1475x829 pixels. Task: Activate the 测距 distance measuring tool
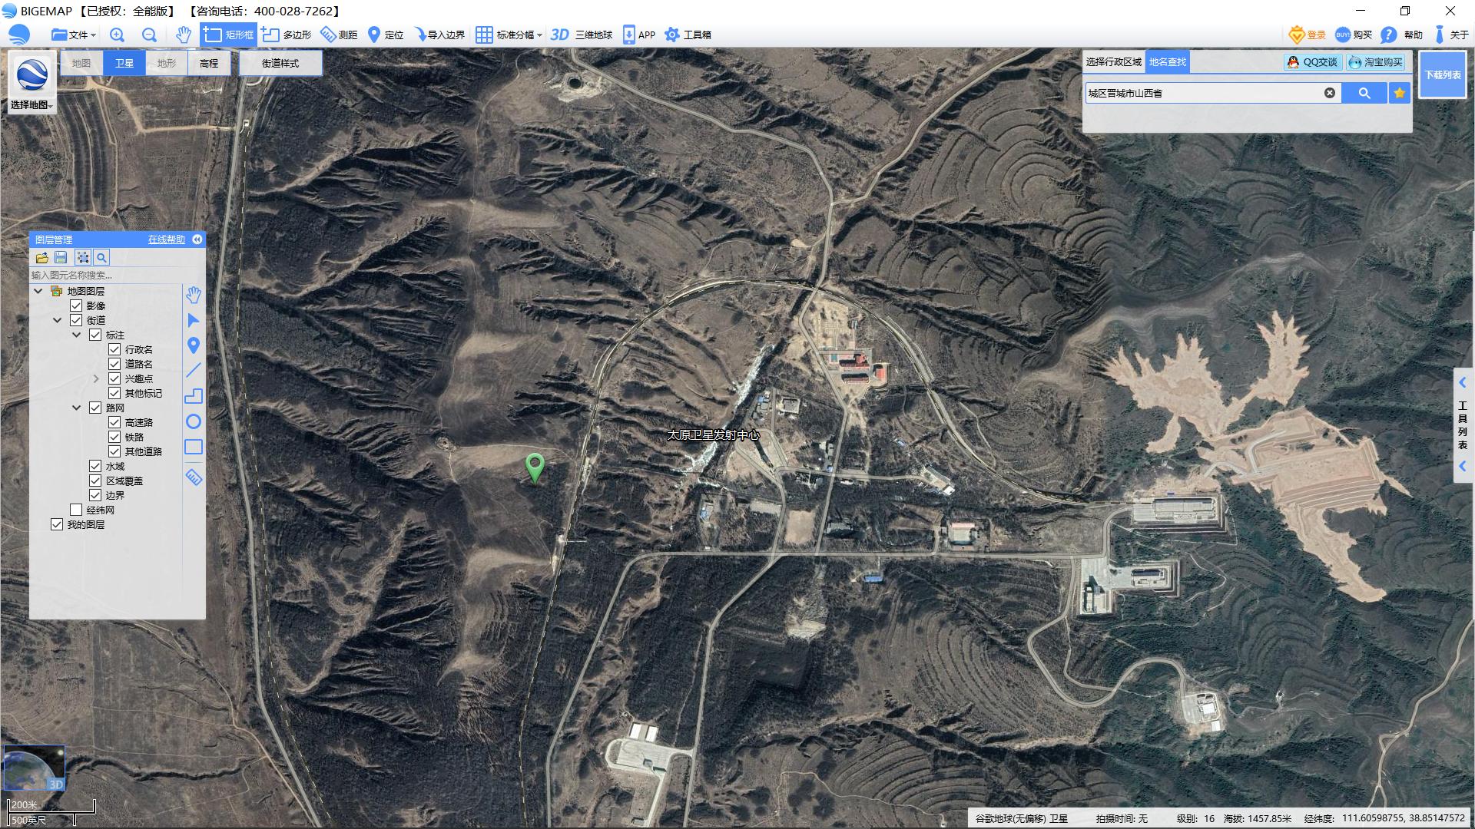coord(339,35)
